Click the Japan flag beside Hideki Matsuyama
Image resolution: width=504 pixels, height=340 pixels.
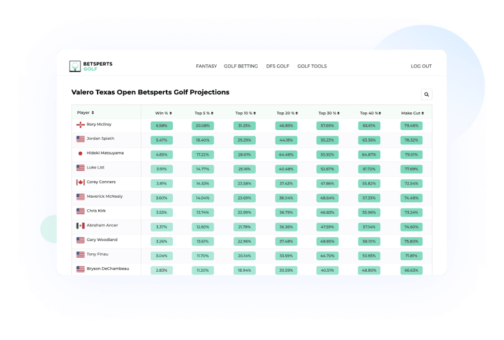click(80, 153)
